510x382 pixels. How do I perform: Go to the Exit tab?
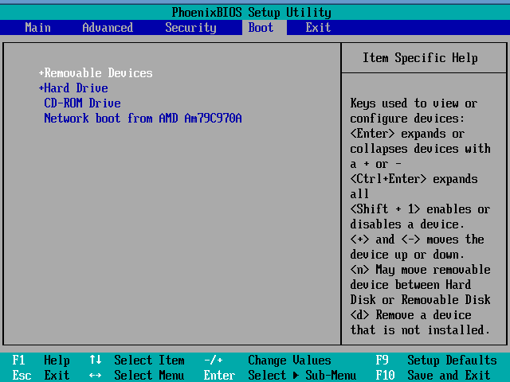318,28
